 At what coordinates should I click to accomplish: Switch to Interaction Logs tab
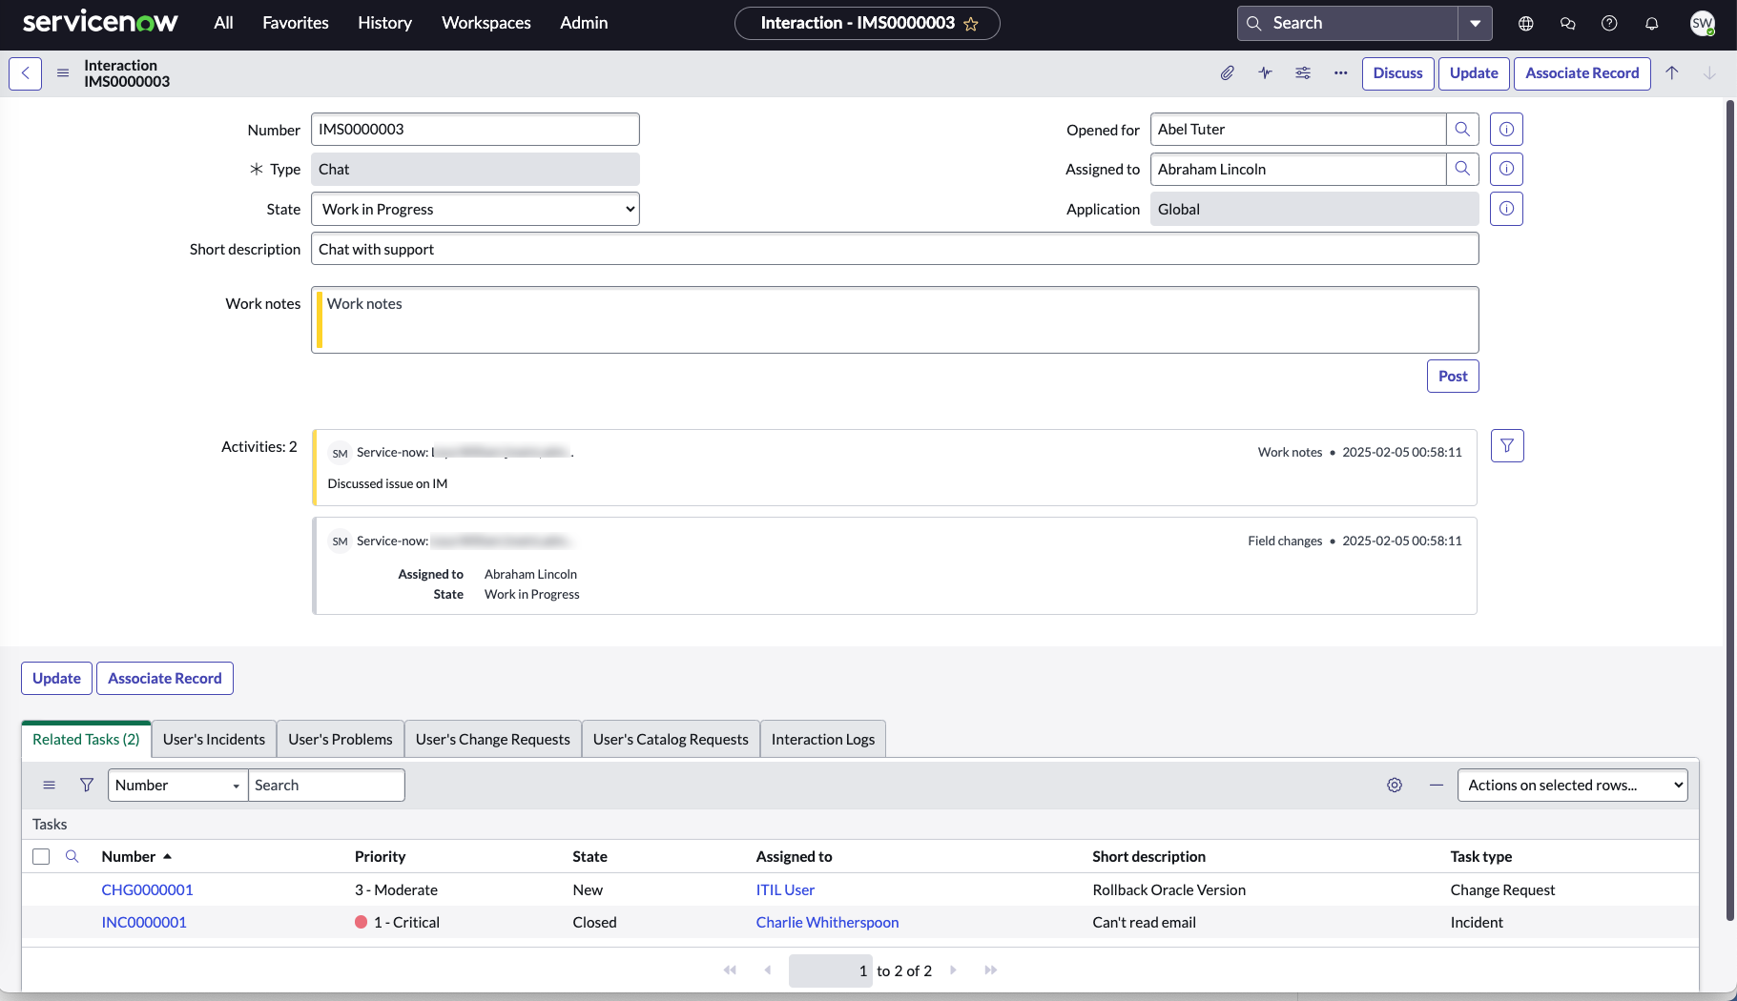[x=823, y=740]
